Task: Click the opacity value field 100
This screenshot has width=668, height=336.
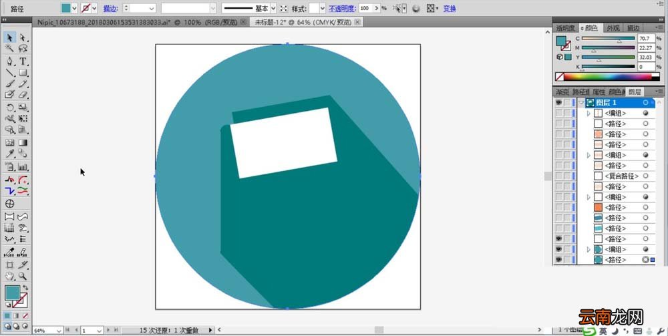Action: pos(365,9)
